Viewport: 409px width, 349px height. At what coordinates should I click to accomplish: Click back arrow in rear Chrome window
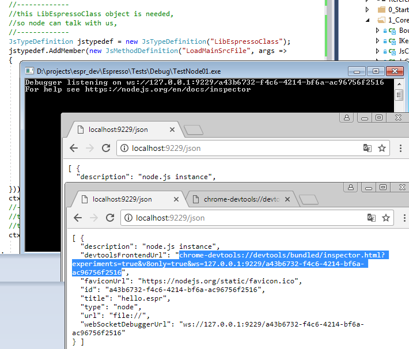[74, 148]
